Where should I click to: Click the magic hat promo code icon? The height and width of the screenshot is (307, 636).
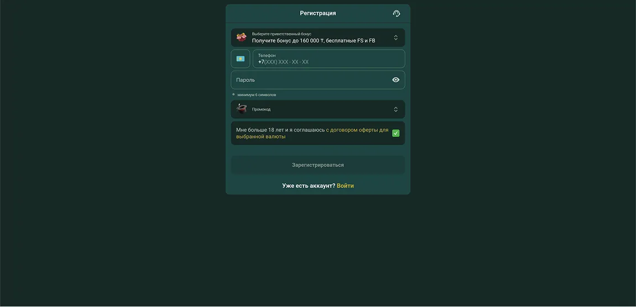tap(241, 109)
